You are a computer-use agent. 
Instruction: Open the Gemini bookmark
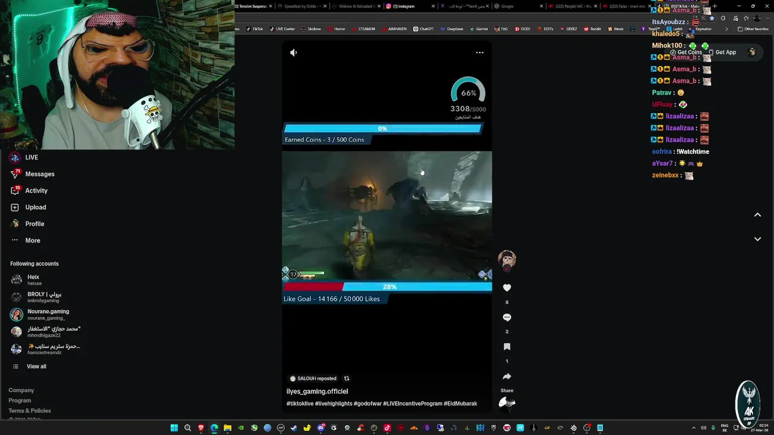(478, 29)
